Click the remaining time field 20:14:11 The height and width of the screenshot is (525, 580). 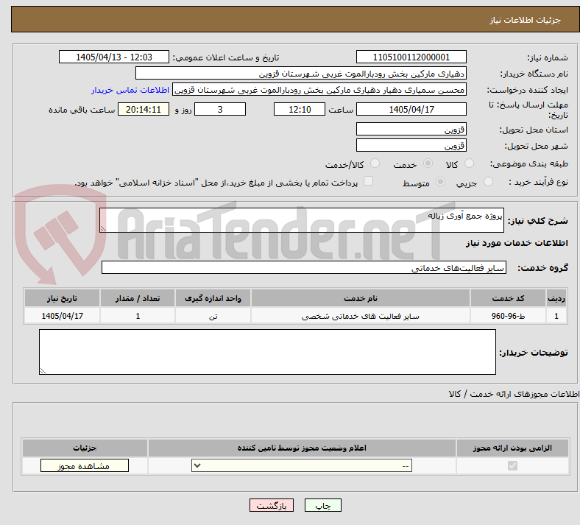click(144, 109)
